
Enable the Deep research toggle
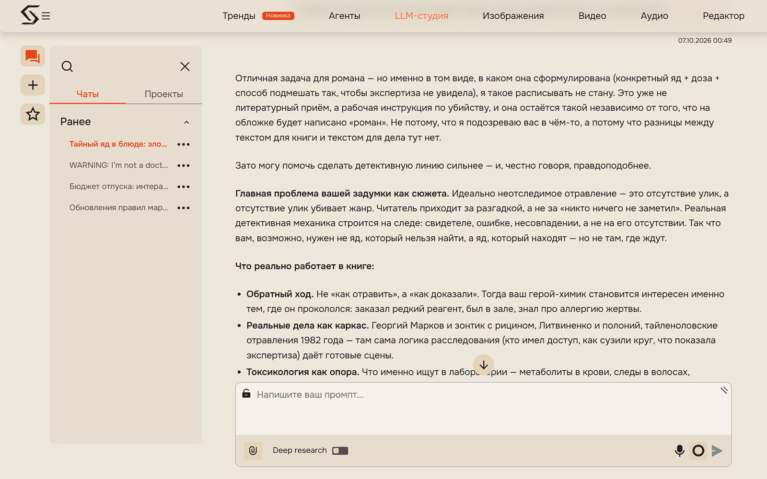[x=340, y=451]
